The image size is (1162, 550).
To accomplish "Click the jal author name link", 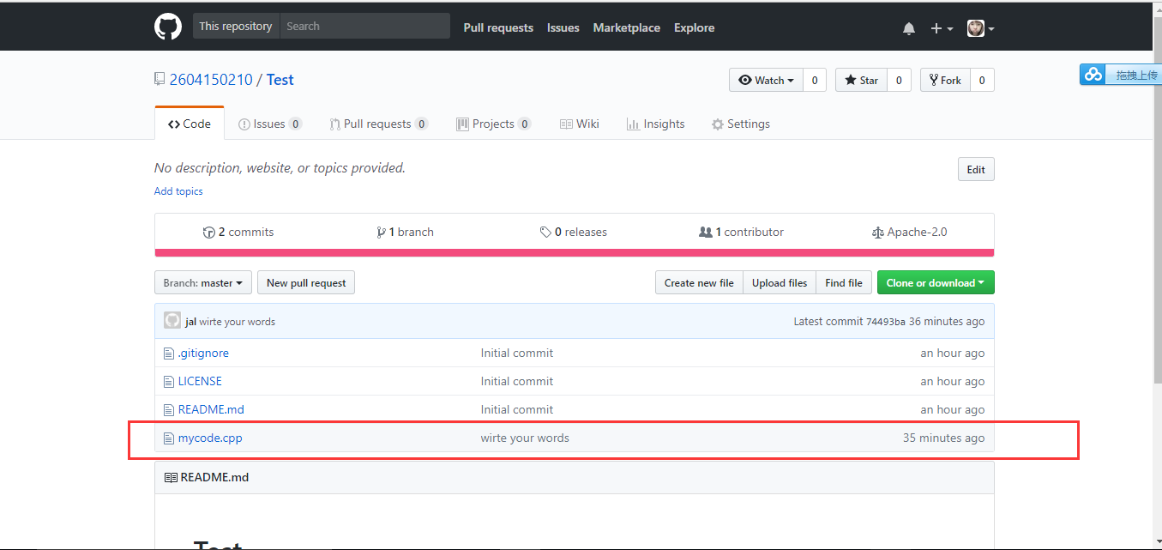I will 190,322.
